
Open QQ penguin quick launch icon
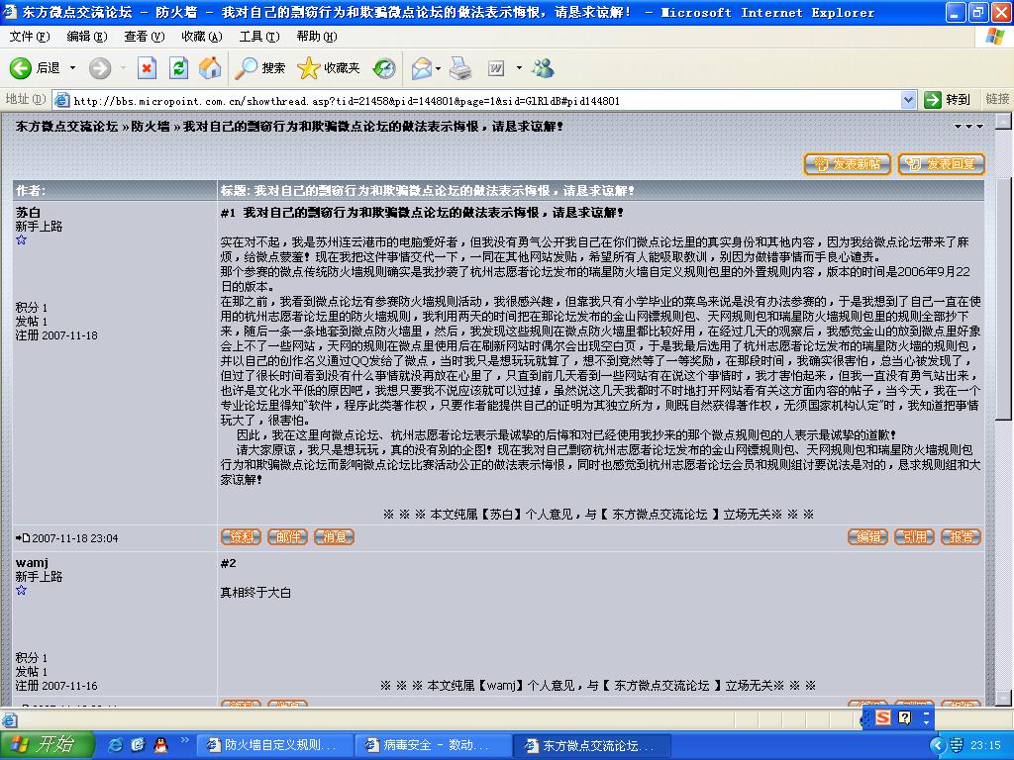[x=160, y=745]
